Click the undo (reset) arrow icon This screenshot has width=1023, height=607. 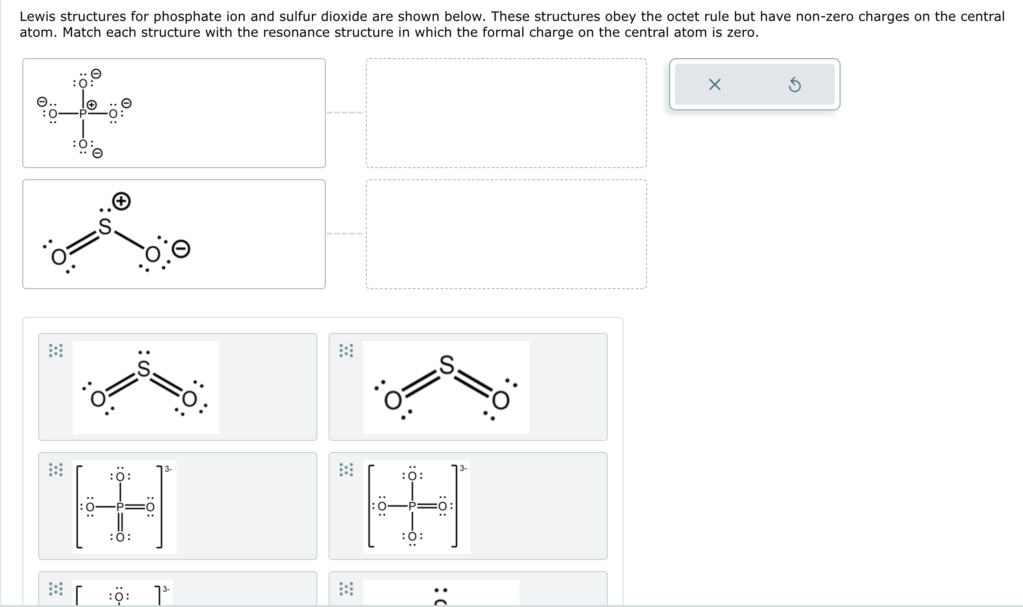tap(796, 85)
